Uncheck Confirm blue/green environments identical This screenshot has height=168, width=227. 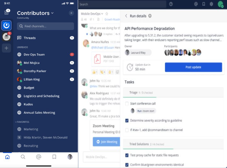pyautogui.click(x=127, y=165)
